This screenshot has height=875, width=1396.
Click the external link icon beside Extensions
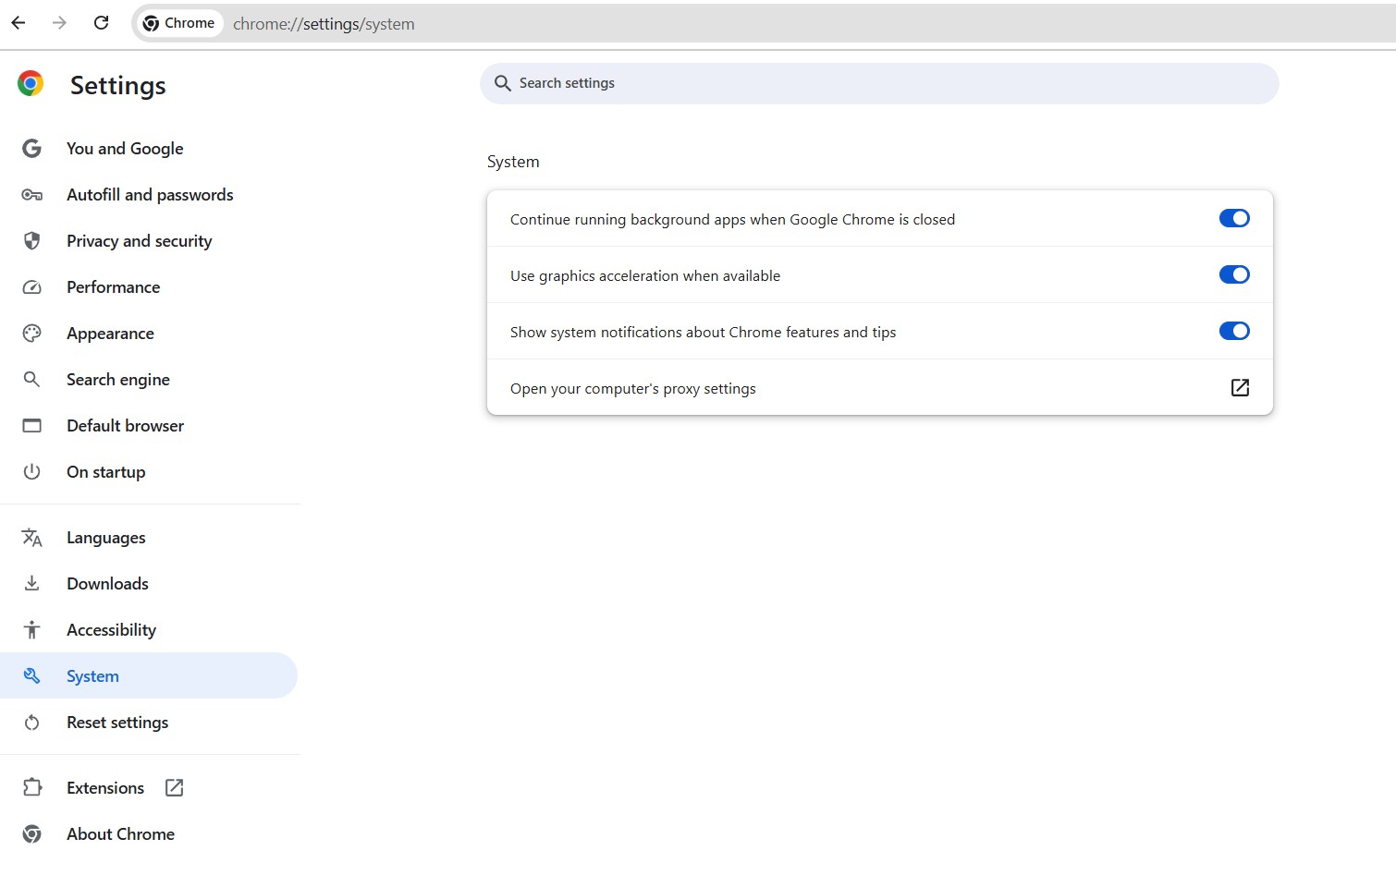pos(174,787)
